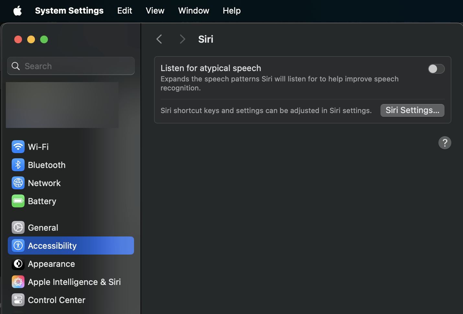Close the window with red button
Viewport: 463px width, 314px height.
point(18,39)
